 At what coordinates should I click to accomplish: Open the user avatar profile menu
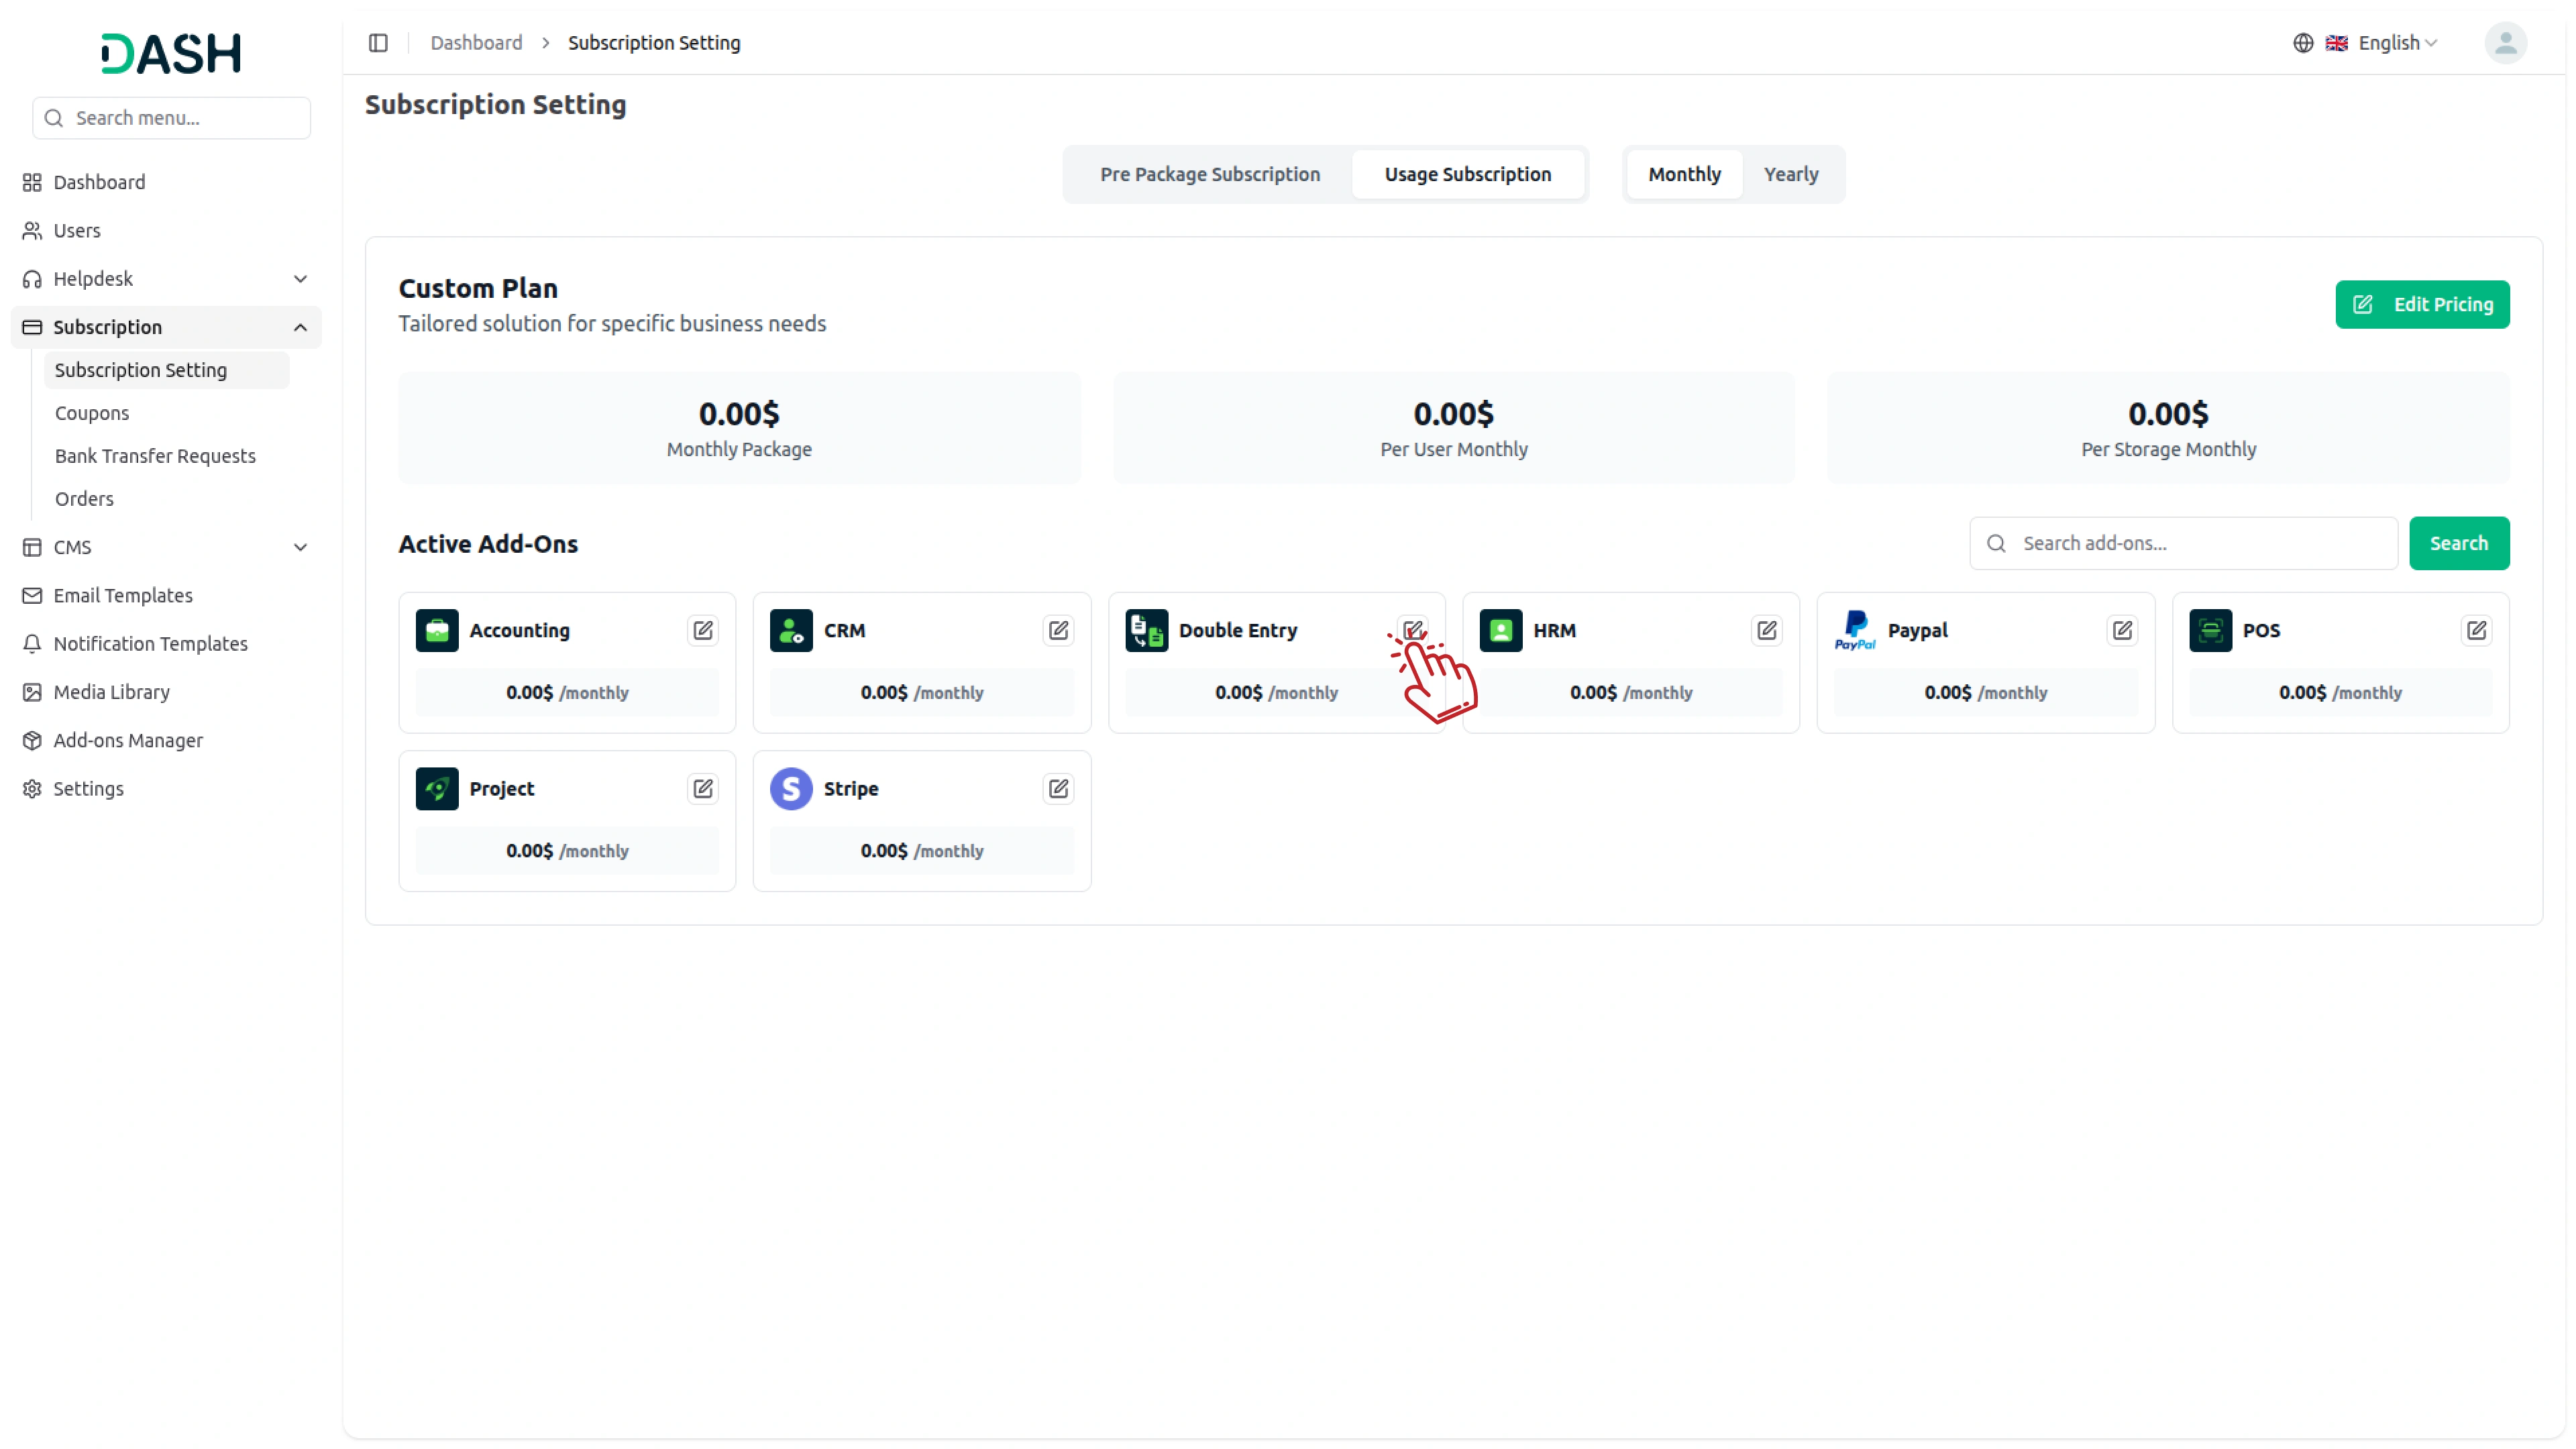[2505, 43]
